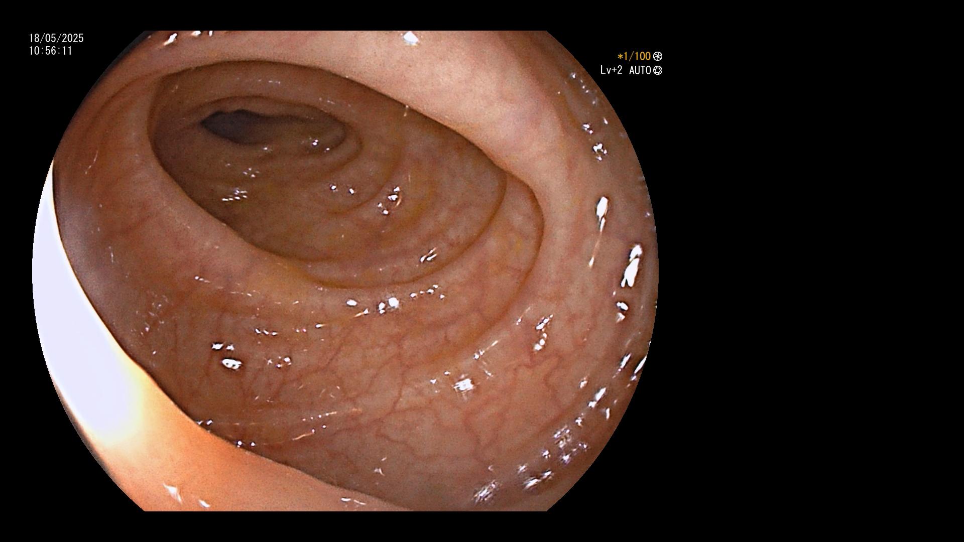Click the iris aperture icon beside AUTO

(658, 71)
